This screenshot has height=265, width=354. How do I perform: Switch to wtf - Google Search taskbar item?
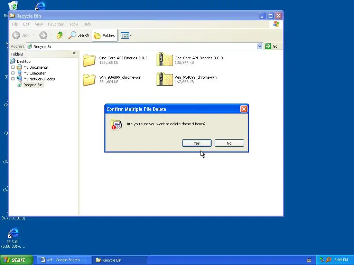[x=64, y=260]
